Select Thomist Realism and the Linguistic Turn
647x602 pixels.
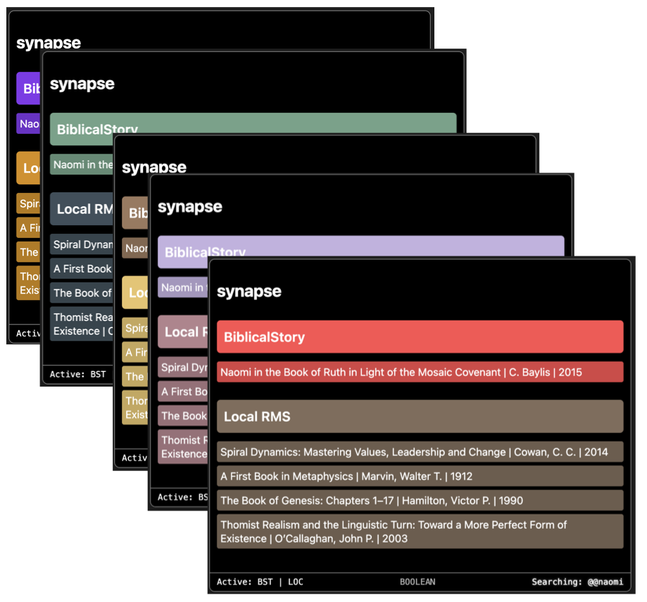(x=420, y=532)
